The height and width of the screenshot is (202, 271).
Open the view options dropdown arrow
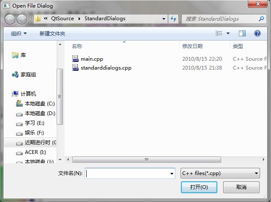coord(228,33)
